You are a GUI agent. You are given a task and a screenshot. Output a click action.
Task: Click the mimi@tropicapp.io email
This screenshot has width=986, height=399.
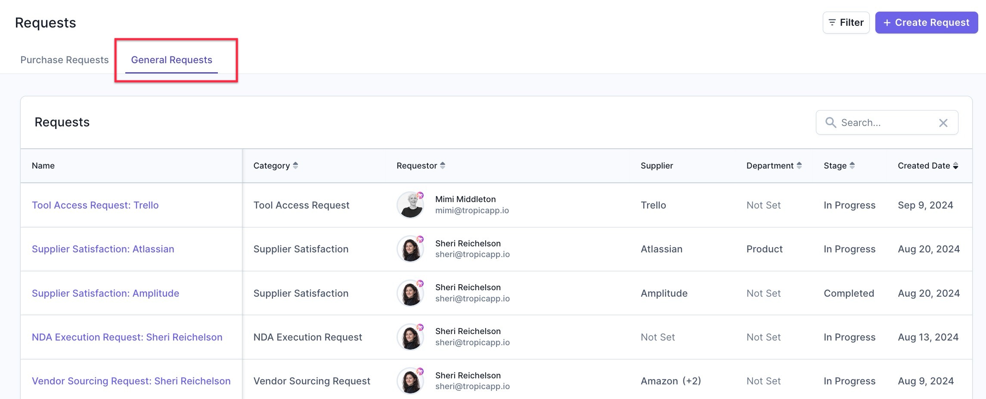tap(472, 210)
